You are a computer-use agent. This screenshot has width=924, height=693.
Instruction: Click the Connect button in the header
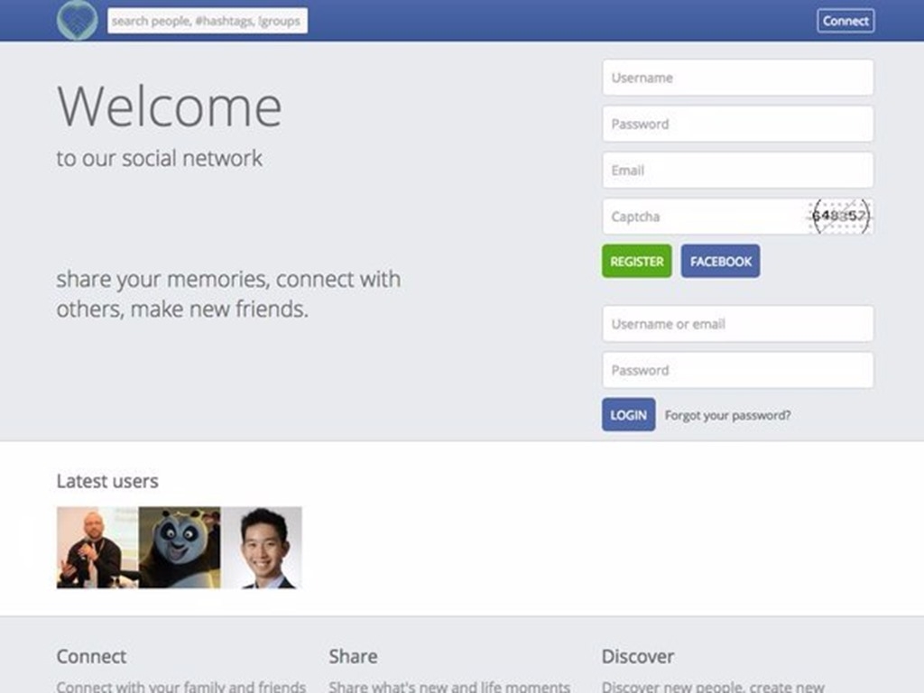point(845,20)
